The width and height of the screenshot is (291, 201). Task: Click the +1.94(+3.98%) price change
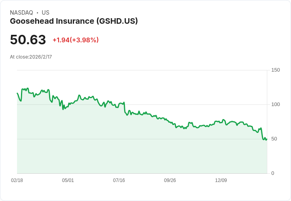click(76, 40)
